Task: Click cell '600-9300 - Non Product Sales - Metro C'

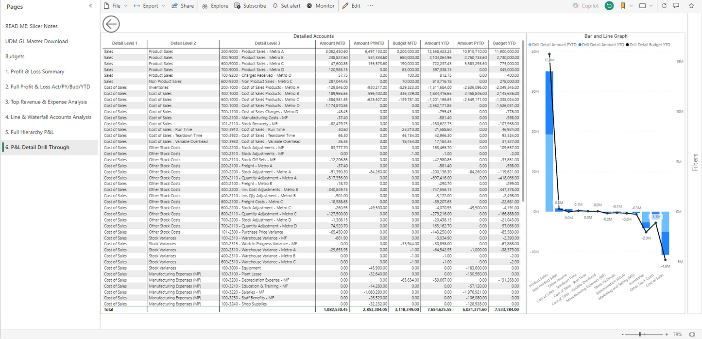Action: tap(267, 81)
